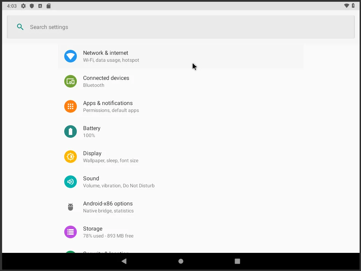Open Network & internet settings
This screenshot has width=361, height=271.
pyautogui.click(x=181, y=56)
